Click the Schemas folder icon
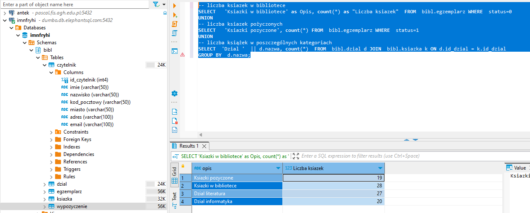 click(32, 43)
